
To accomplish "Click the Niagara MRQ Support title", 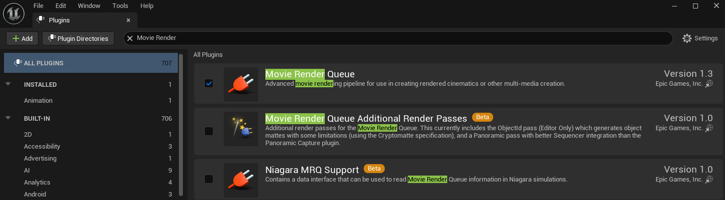I will (312, 170).
